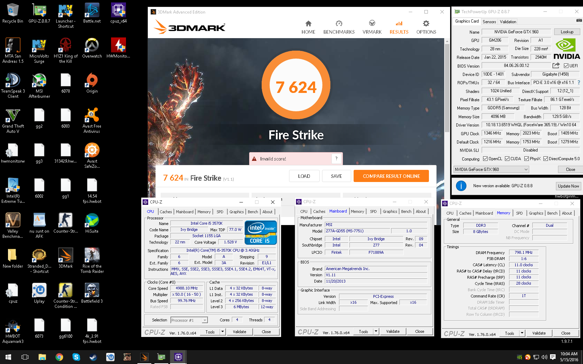Open the Caches tab in CPU-Z CPU window
Viewport: 583px width, 364px height.
pos(166,212)
